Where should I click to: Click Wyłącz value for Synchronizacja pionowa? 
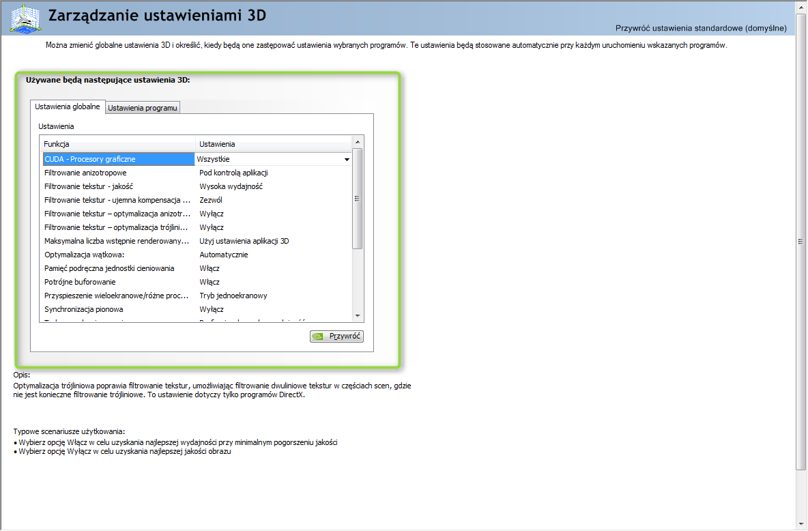pyautogui.click(x=212, y=309)
